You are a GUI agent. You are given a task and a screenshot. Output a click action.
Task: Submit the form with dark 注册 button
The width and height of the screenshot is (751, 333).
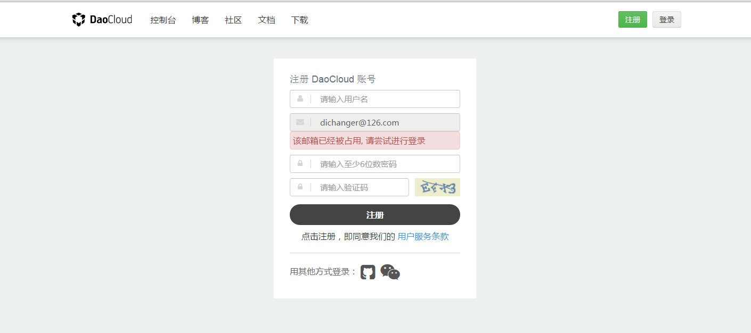tap(375, 215)
